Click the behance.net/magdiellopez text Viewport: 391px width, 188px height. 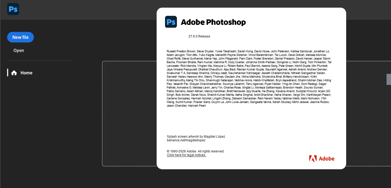(x=186, y=140)
